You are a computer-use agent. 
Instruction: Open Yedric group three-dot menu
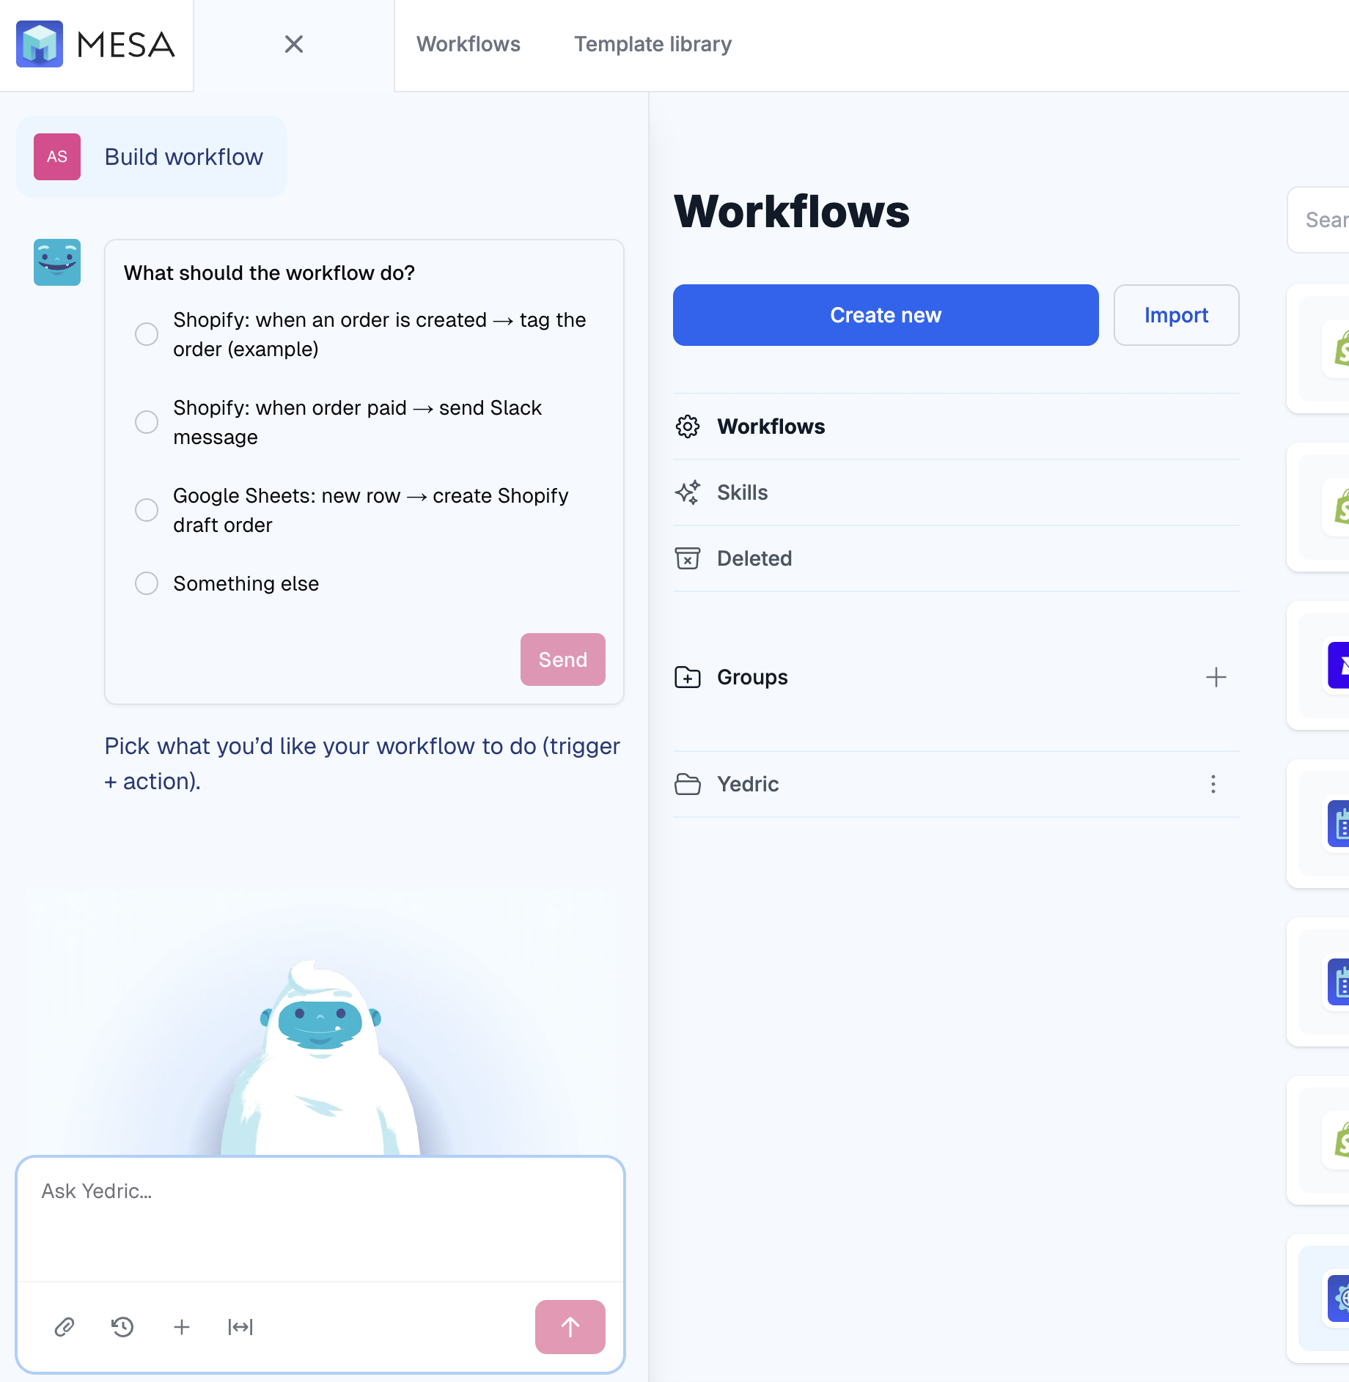[1213, 784]
